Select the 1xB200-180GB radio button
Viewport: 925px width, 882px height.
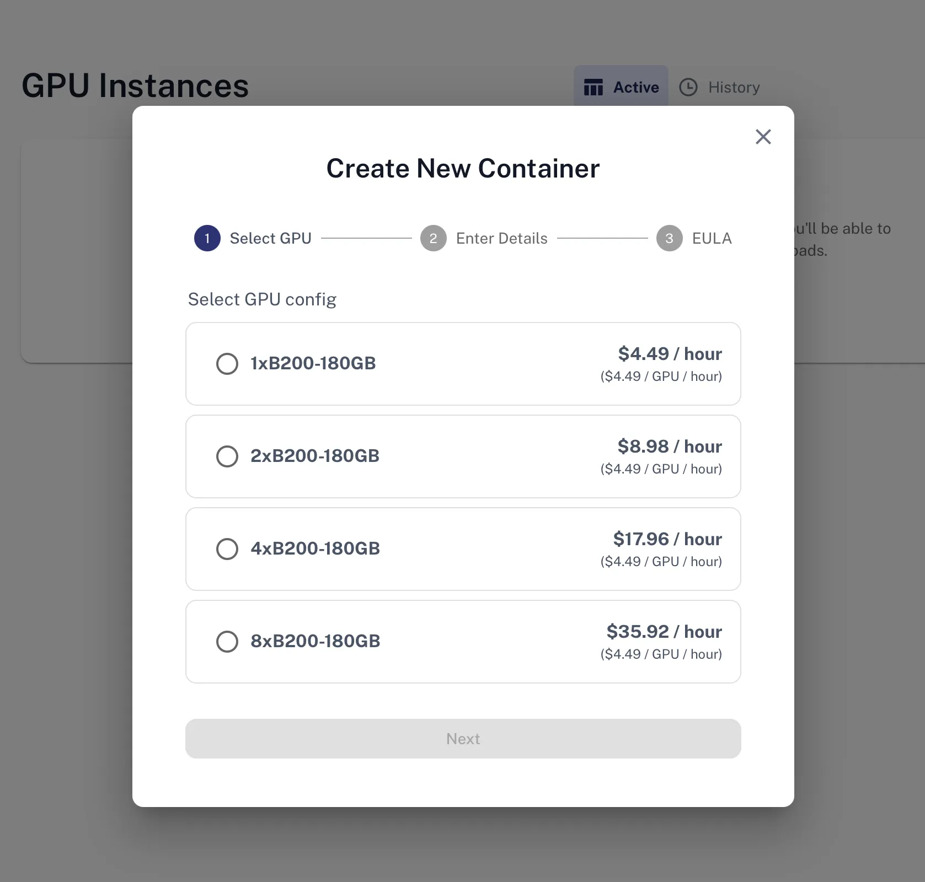pos(227,364)
